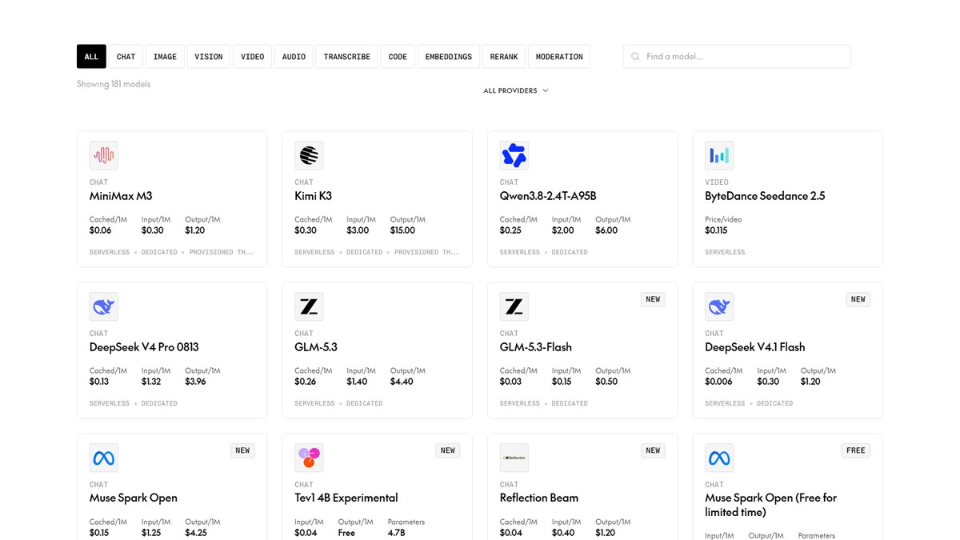The image size is (960, 540).
Task: Filter models by VIDEO
Action: click(x=253, y=57)
